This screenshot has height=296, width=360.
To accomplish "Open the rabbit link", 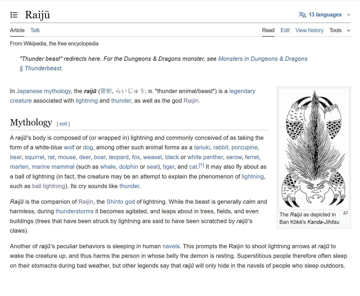I will point(221,147).
